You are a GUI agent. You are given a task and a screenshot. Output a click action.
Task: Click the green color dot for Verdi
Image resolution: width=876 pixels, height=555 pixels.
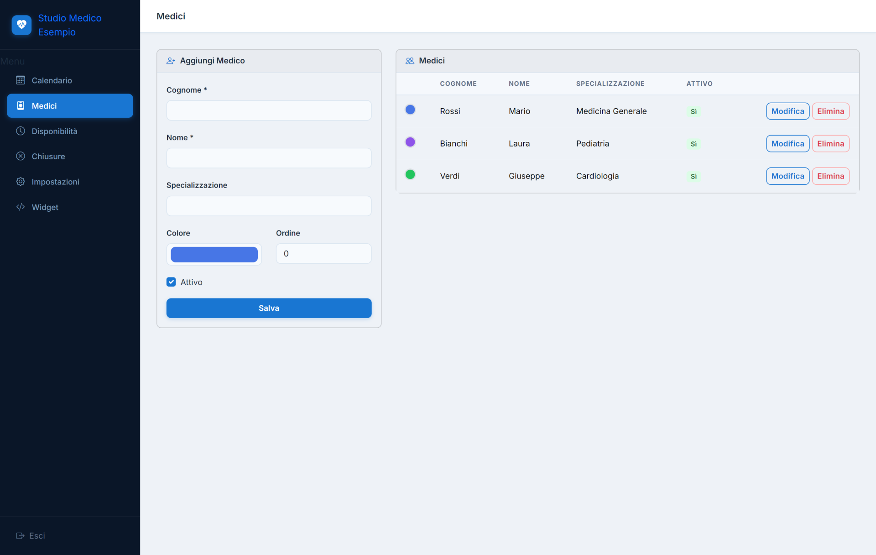410,174
